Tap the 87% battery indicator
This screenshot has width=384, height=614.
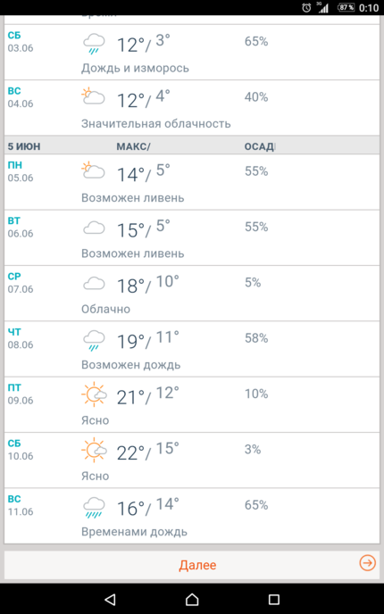[346, 7]
